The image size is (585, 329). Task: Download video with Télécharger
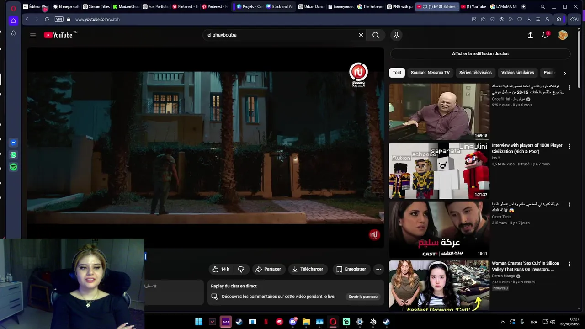coord(308,269)
